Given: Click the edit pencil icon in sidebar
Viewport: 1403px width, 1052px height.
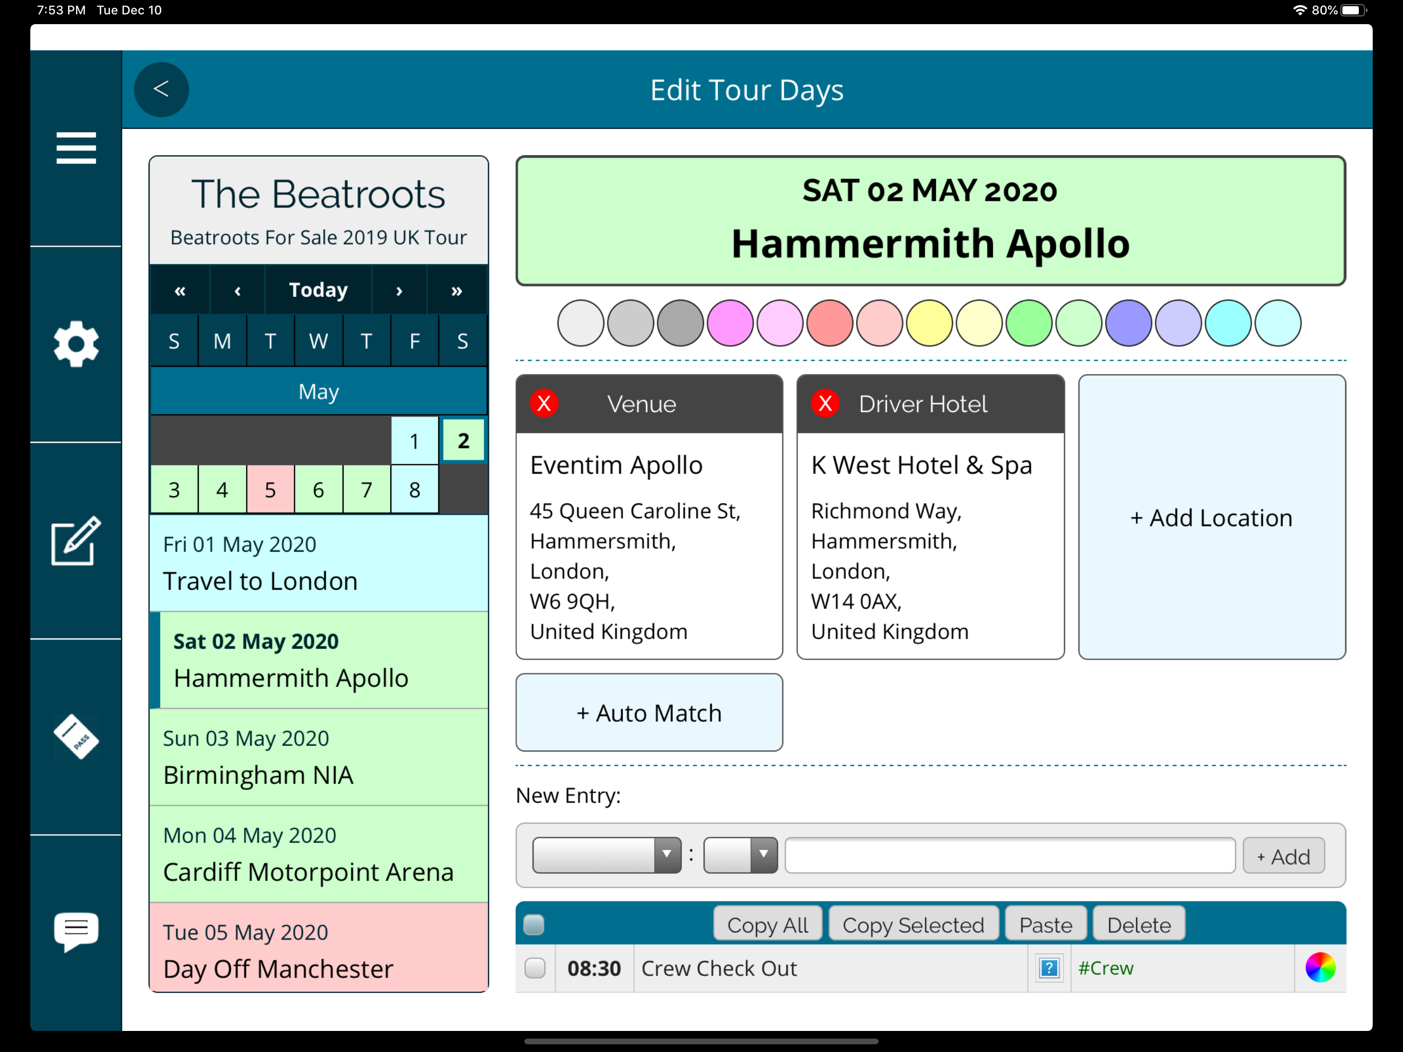Looking at the screenshot, I should 76,540.
